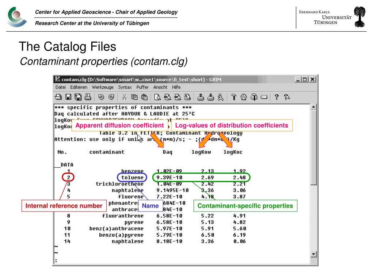Click the '__DATA' marker line
Screen dimensions: 374x280
(x=64, y=165)
